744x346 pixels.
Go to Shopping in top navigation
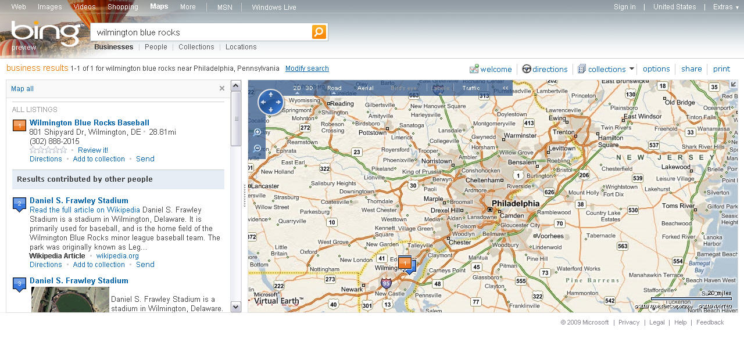pyautogui.click(x=123, y=7)
